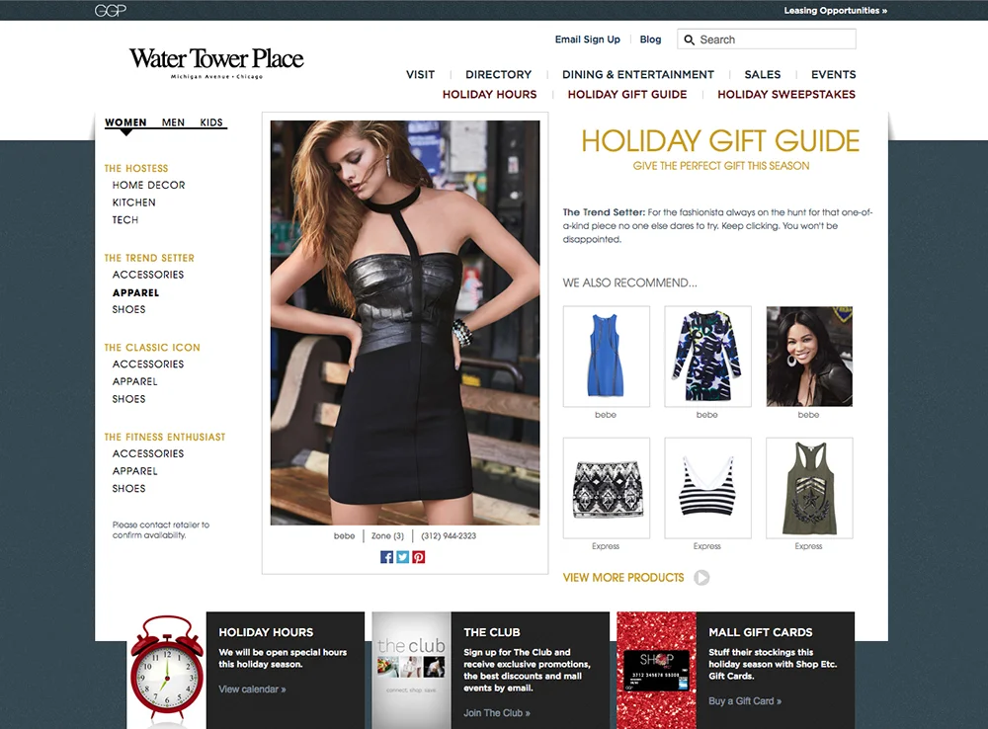988x729 pixels.
Task: Select SHOES under The Fitness Enthusiast
Action: tap(128, 488)
